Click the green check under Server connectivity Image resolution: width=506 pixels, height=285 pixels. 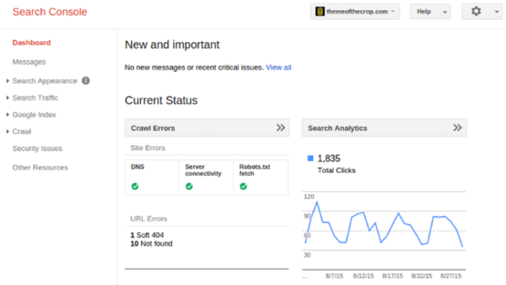[189, 186]
